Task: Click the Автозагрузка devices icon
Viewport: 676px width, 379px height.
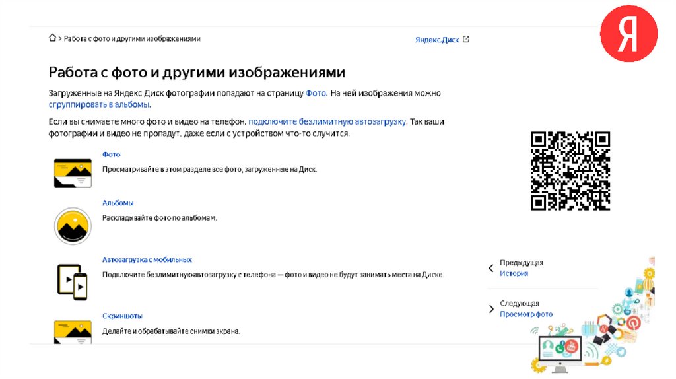Action: (73, 283)
